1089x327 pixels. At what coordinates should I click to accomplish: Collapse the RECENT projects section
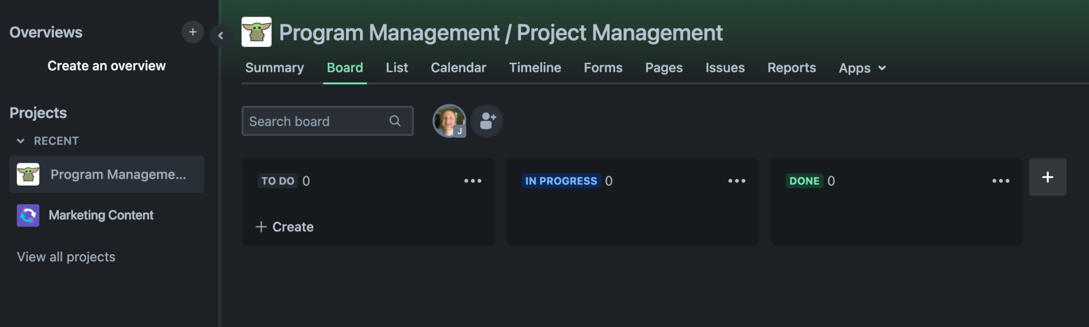point(21,141)
